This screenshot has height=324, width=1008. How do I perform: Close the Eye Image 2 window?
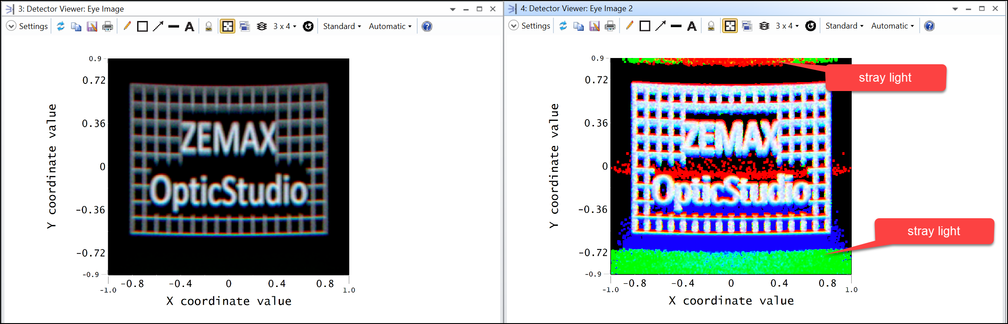click(x=995, y=8)
